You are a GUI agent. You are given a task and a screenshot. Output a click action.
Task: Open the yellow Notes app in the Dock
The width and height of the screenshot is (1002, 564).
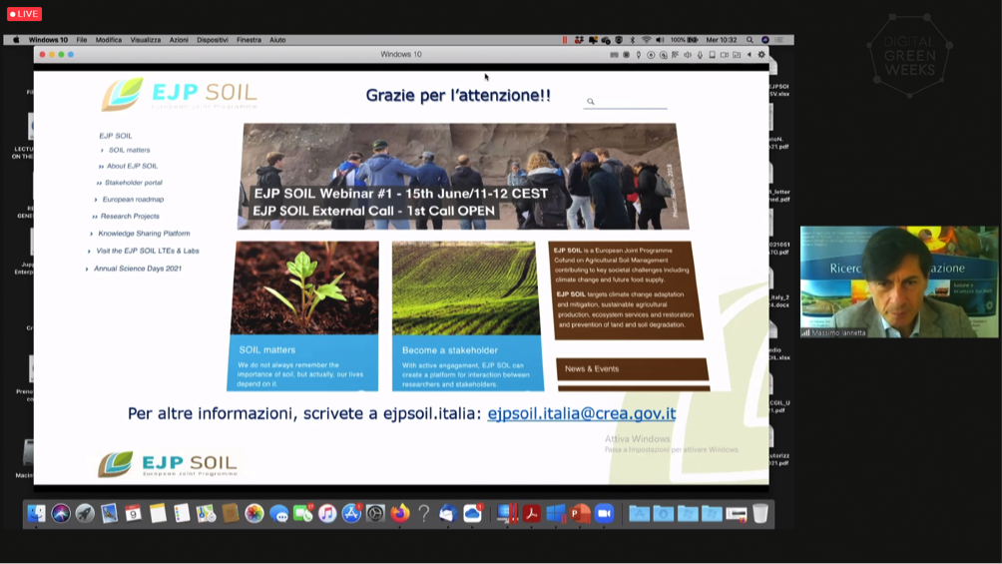158,513
